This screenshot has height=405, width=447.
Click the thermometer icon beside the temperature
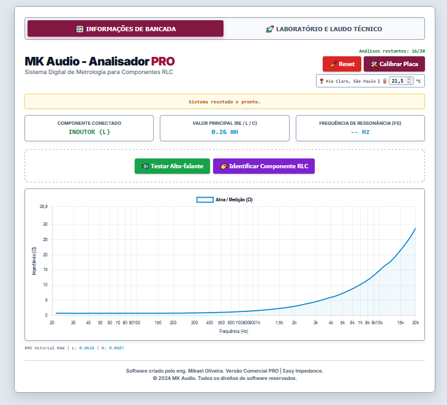tap(385, 81)
